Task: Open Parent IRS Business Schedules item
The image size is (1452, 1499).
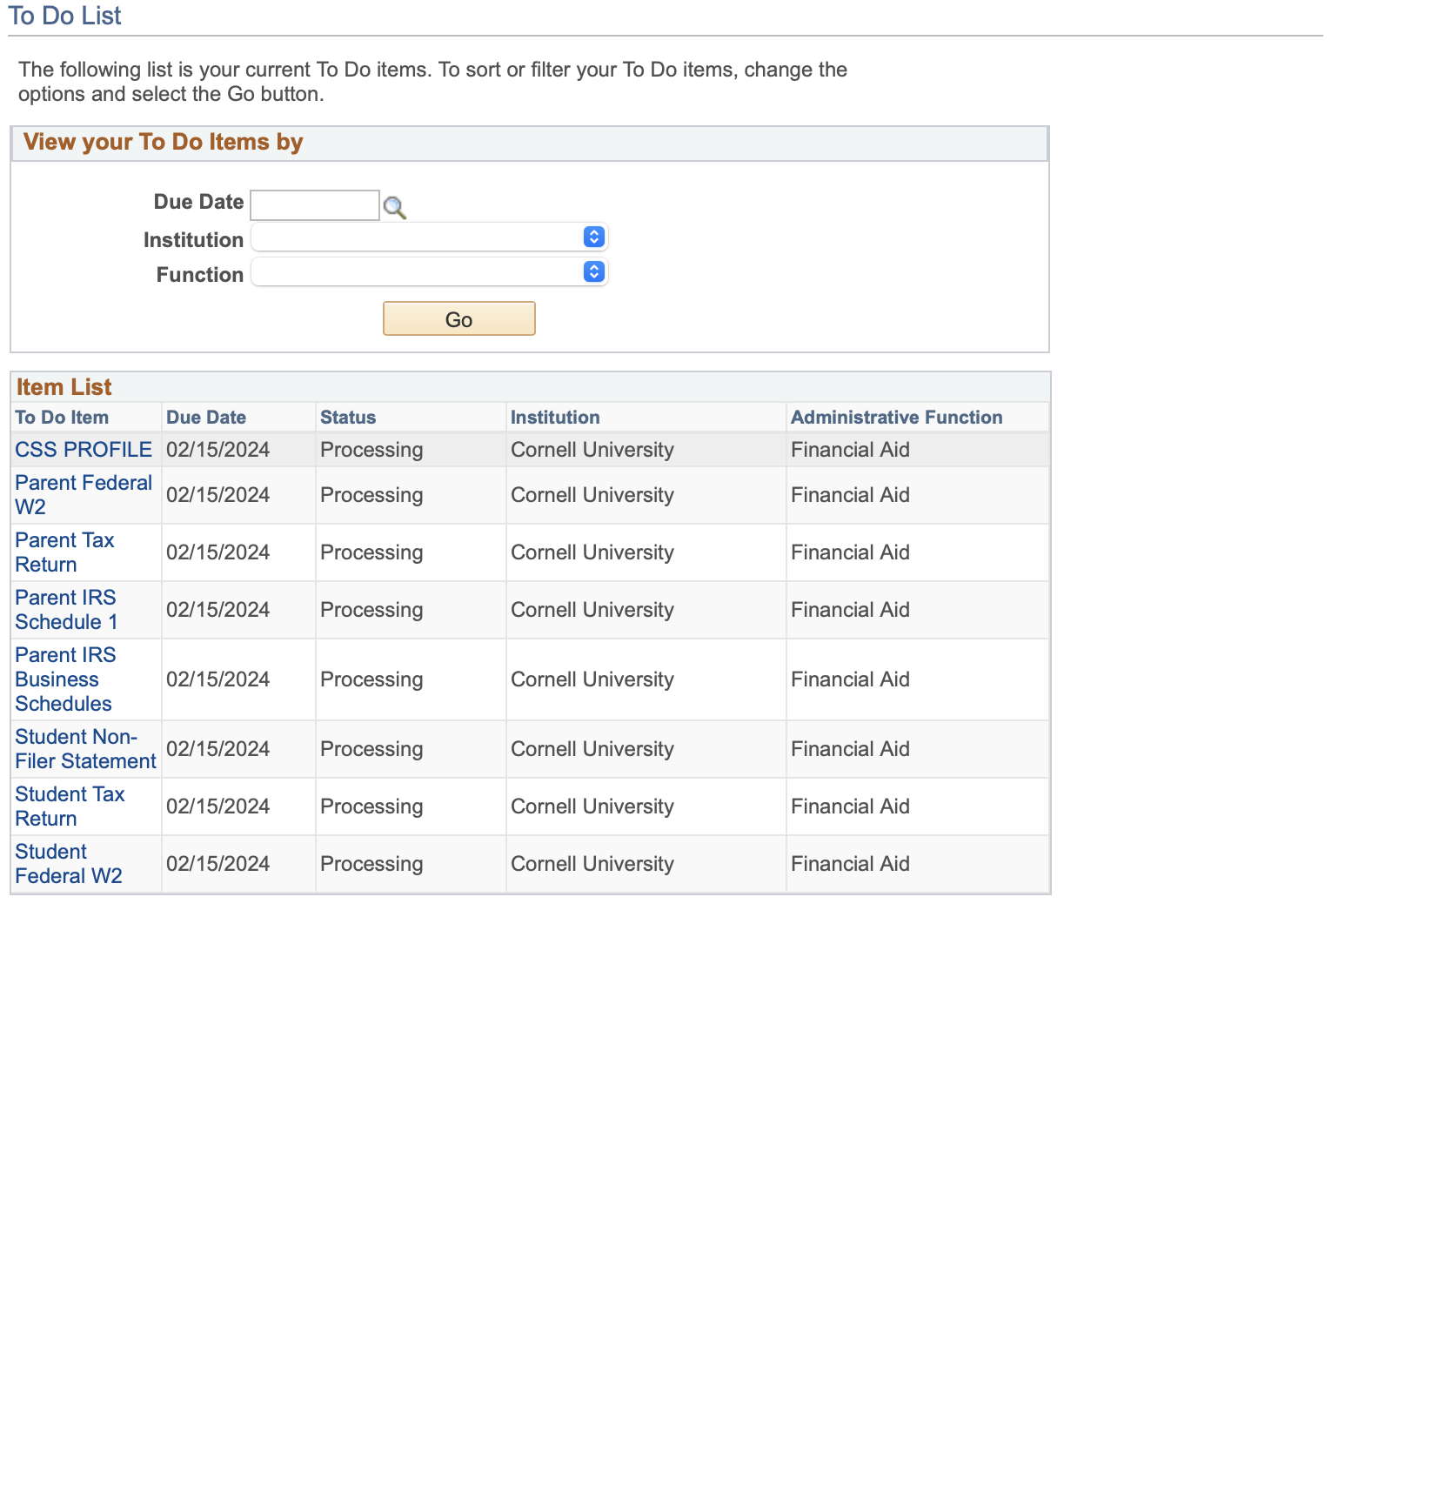Action: tap(65, 679)
